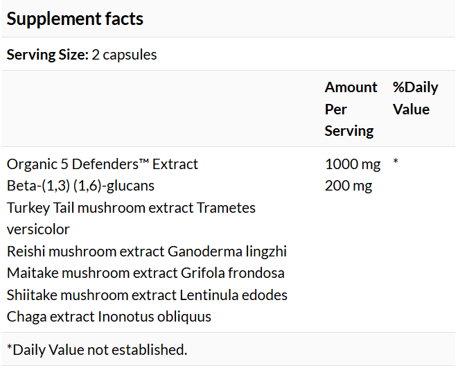
Task: Select the species name "Lentinula edodes"
Action: tap(234, 295)
